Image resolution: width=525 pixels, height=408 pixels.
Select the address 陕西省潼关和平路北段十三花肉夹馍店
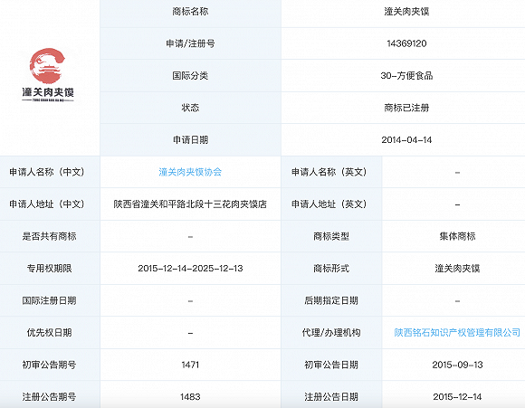tap(190, 204)
